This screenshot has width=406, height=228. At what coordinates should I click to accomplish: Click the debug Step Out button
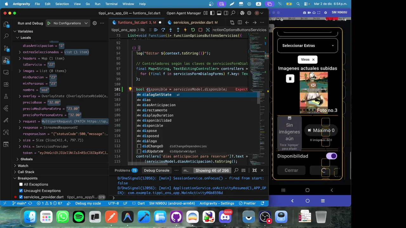click(178, 30)
